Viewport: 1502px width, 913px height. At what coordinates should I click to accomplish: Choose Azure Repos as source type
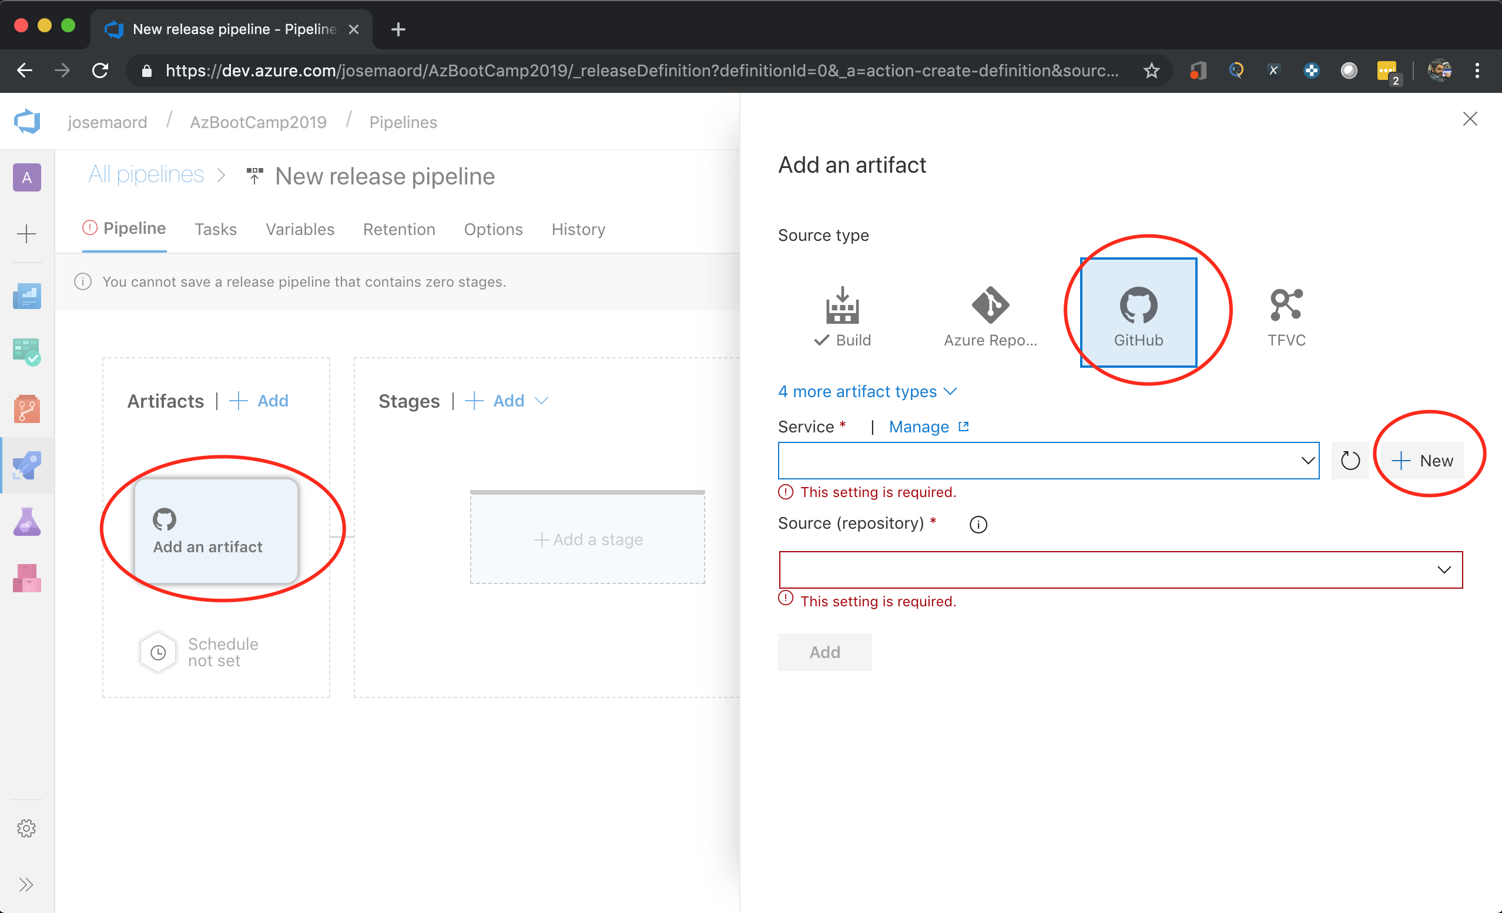click(990, 315)
